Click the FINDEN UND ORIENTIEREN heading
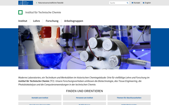The image size is (169, 105). 84,91
